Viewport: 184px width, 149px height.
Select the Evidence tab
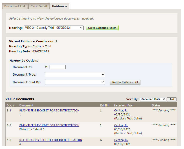[59, 6]
